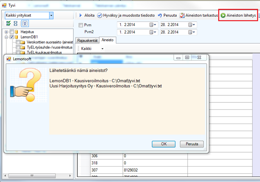The image size is (260, 182).
Task: Check the TyEL-kuukausi-ilmoitus checkbox
Action: tap(18, 53)
